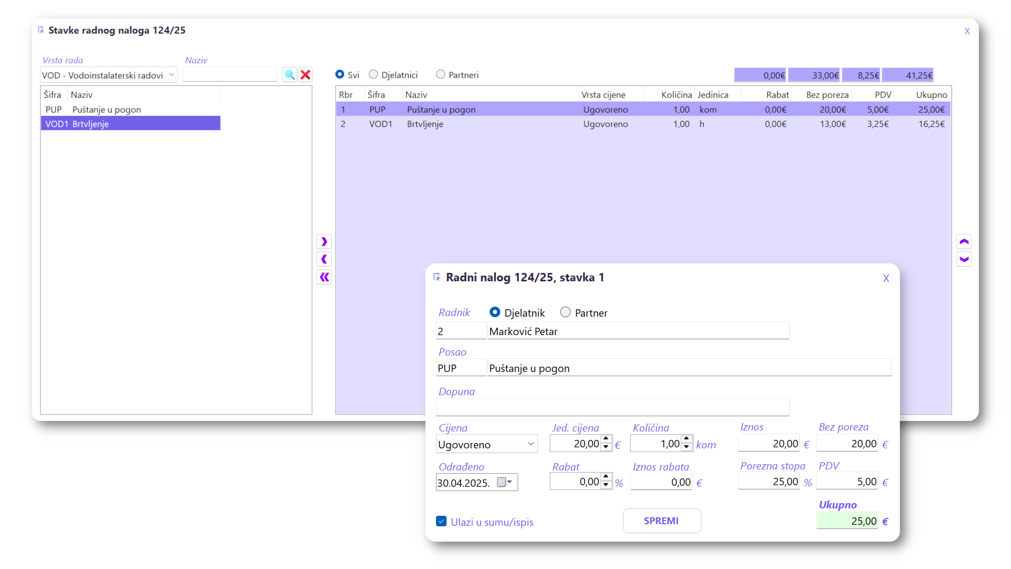Move selected row down with down arrow
The width and height of the screenshot is (1011, 569).
coord(964,259)
